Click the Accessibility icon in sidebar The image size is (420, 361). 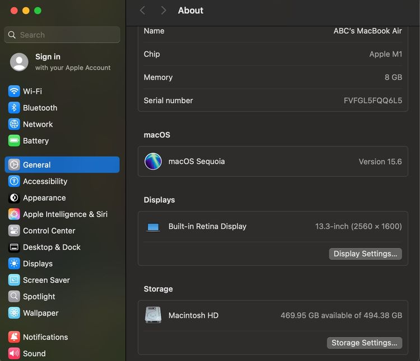[x=14, y=181]
